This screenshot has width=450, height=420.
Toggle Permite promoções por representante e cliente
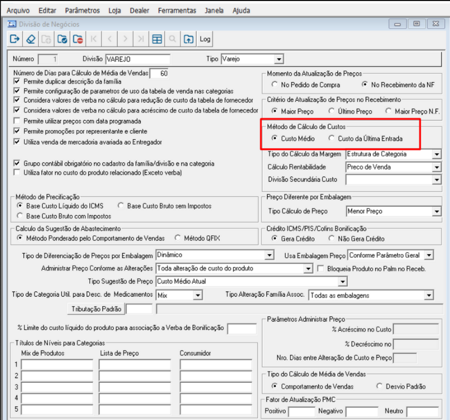tap(17, 131)
